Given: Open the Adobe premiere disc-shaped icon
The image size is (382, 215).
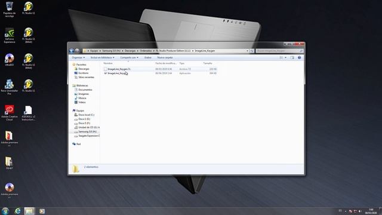Looking at the screenshot, I should 10,190.
